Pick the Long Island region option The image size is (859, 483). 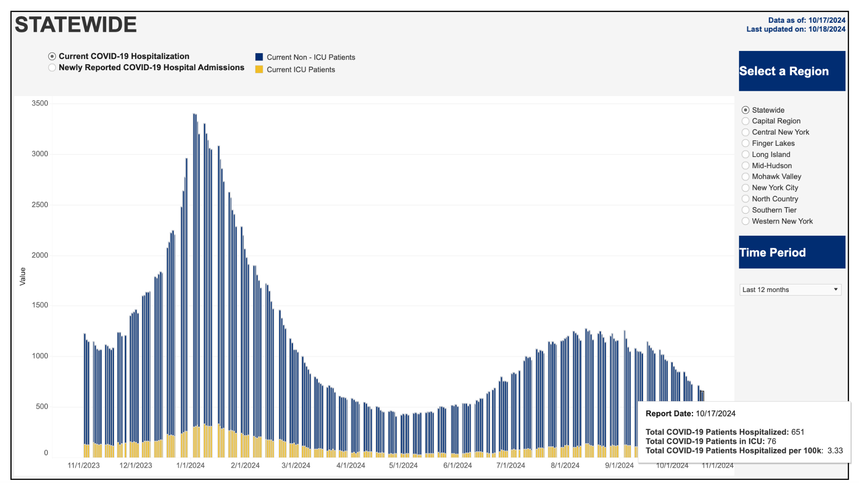pos(745,154)
